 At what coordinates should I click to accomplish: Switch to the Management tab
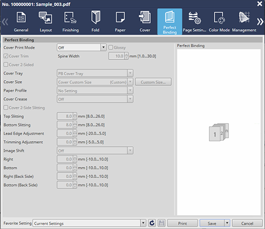(244, 22)
